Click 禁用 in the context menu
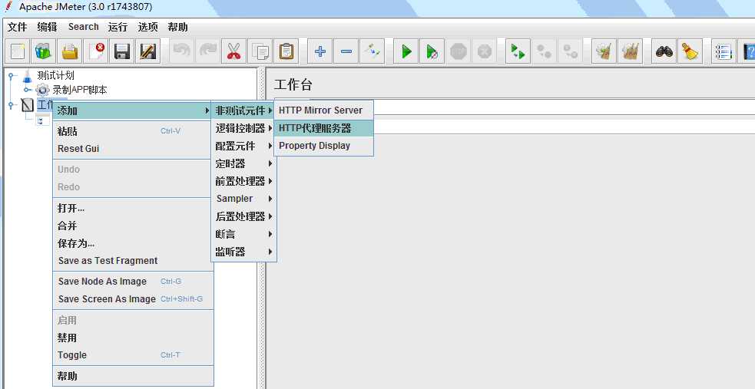755x389 pixels. [133, 338]
